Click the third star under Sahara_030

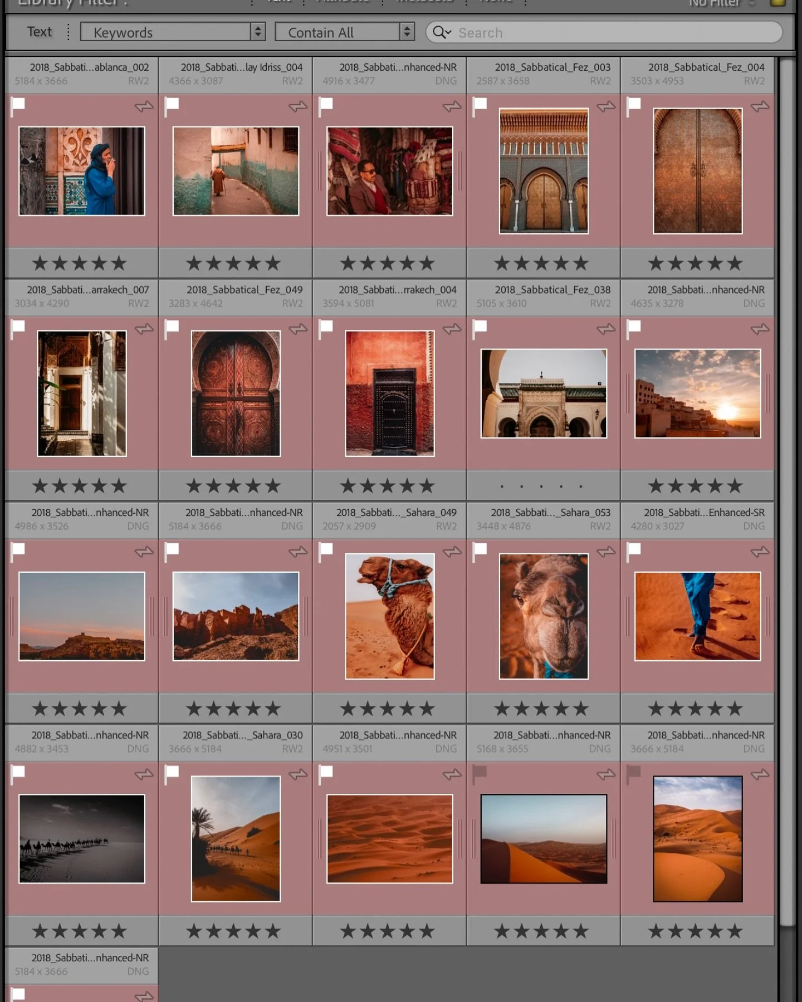click(233, 931)
